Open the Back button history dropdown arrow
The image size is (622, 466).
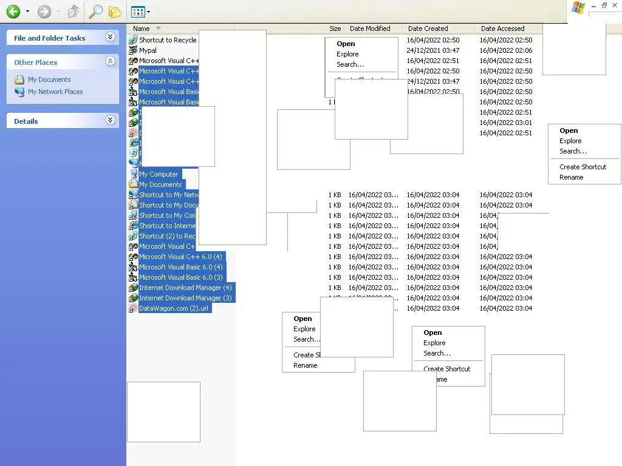(x=27, y=12)
